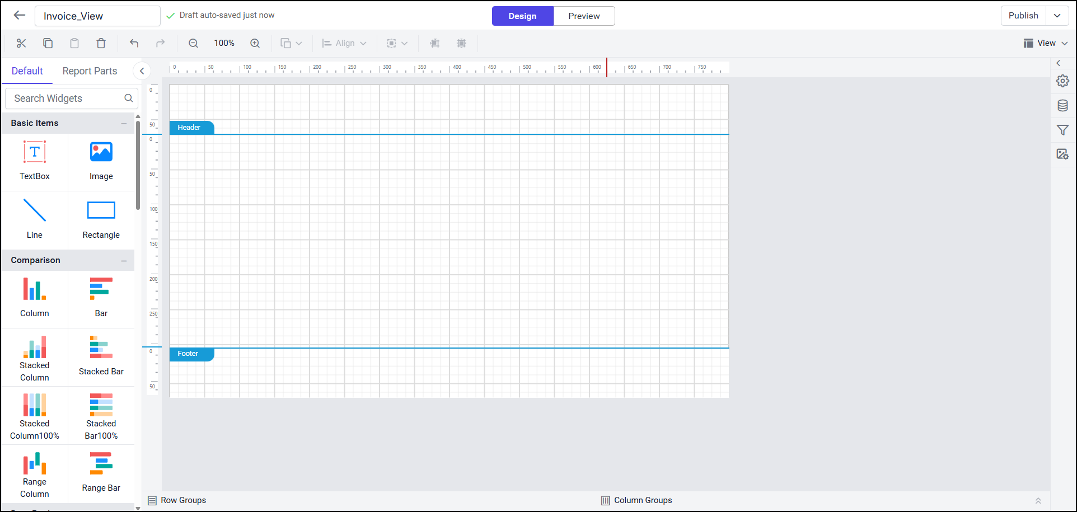This screenshot has height=512, width=1077.
Task: Collapse the Comparison widget category
Action: coord(124,260)
